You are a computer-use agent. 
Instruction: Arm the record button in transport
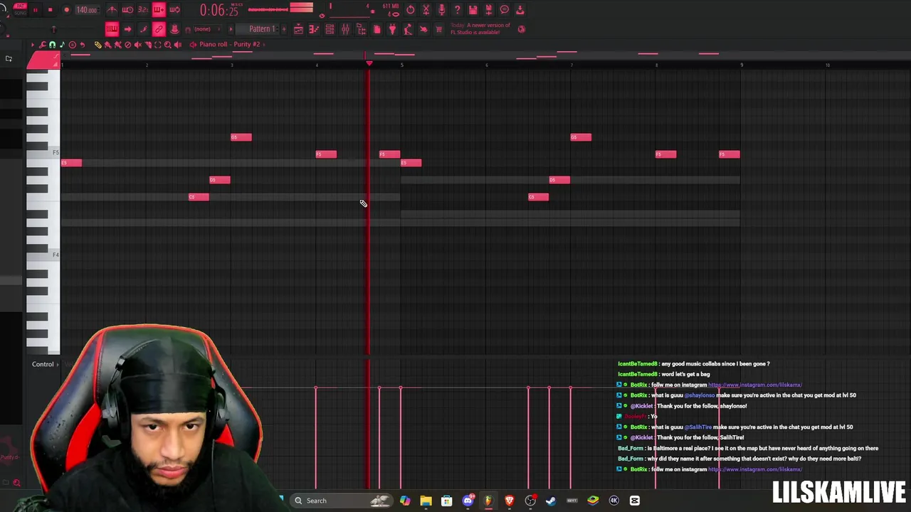click(66, 10)
